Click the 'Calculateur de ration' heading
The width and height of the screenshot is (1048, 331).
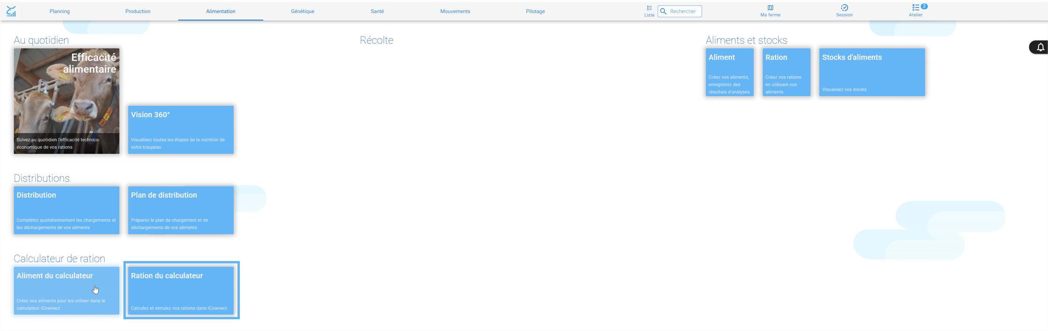[60, 259]
